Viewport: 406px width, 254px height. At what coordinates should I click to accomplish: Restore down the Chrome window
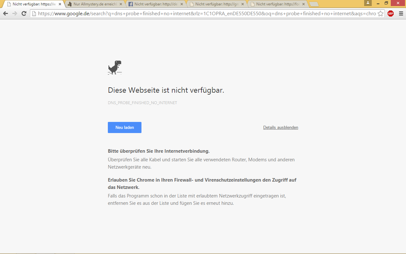[386, 3]
